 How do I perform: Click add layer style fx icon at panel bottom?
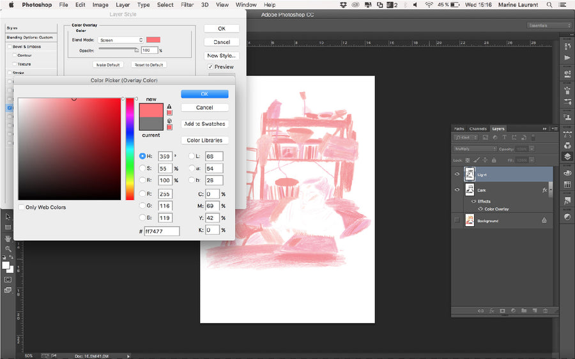coord(492,310)
